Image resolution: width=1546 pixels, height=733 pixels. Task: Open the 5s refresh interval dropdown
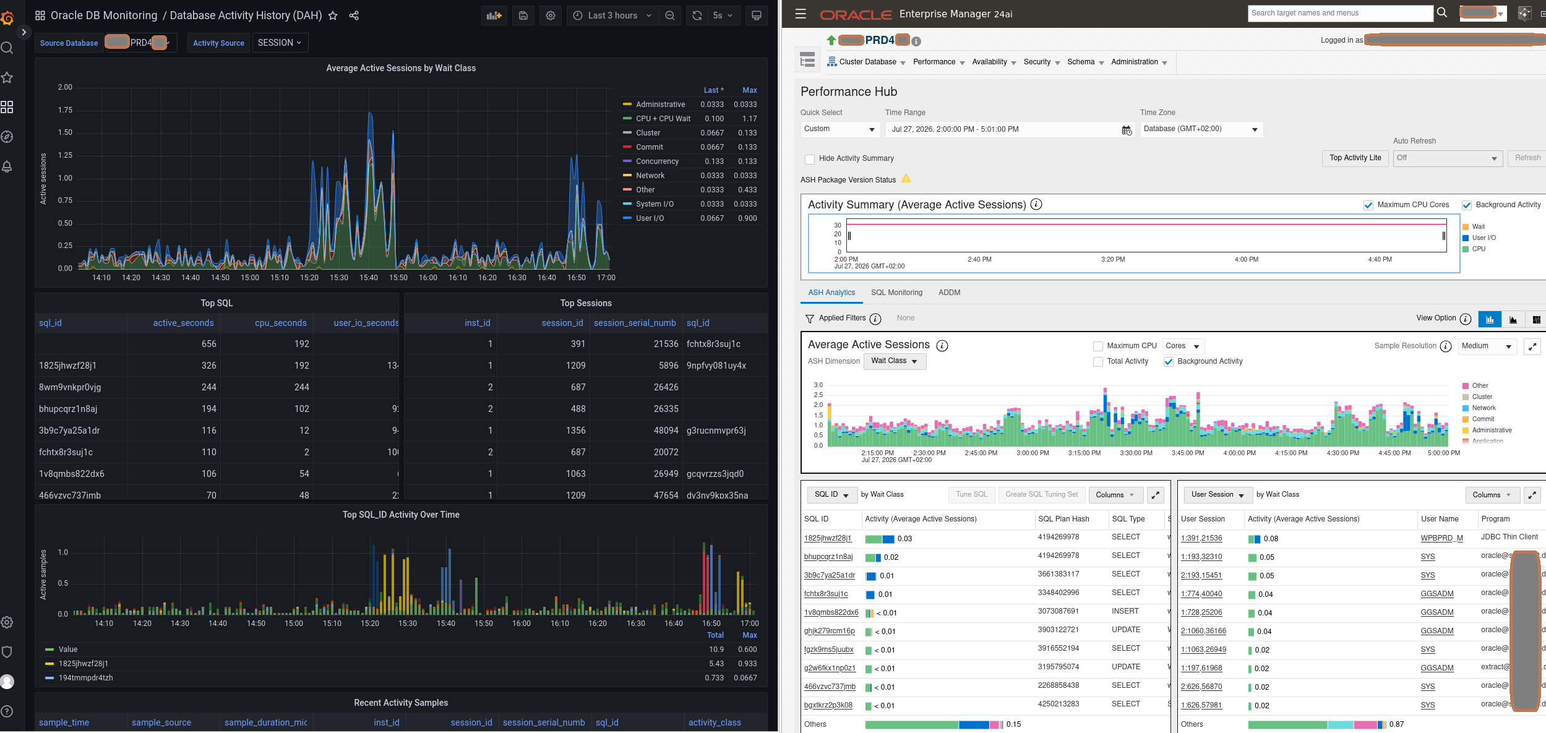pyautogui.click(x=723, y=15)
